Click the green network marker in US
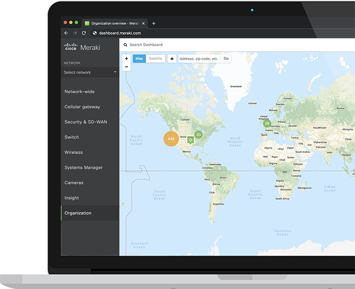Screen dimensions: 355x289 190,140
